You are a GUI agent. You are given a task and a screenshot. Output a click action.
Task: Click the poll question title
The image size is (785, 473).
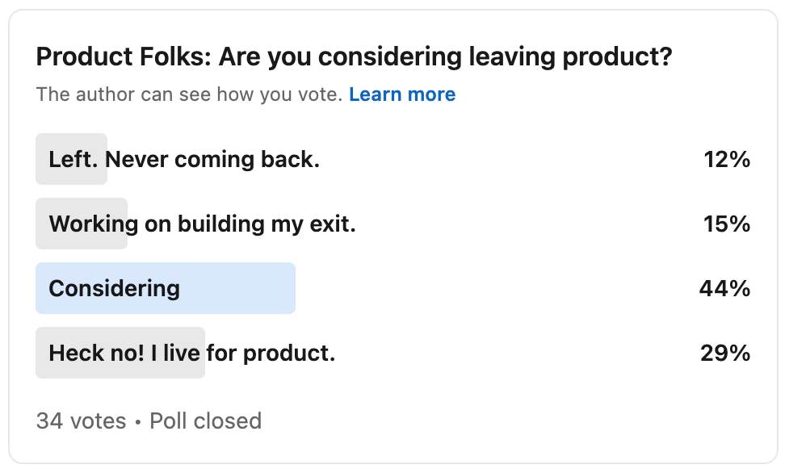[x=354, y=57]
